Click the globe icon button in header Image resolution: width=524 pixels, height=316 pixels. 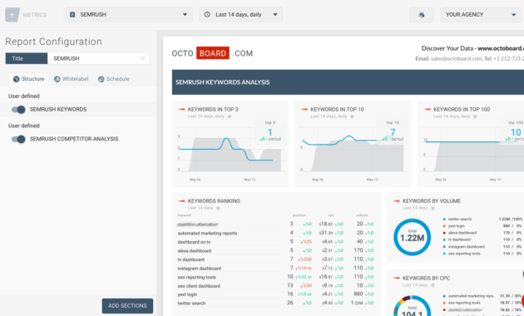click(x=422, y=15)
